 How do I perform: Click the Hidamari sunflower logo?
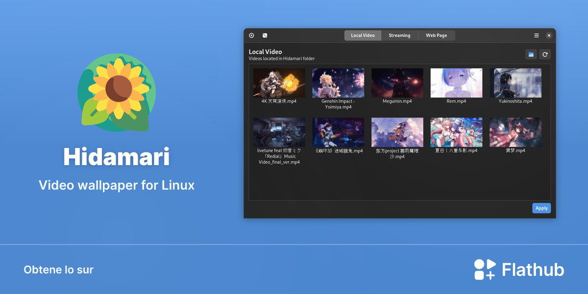click(x=117, y=93)
